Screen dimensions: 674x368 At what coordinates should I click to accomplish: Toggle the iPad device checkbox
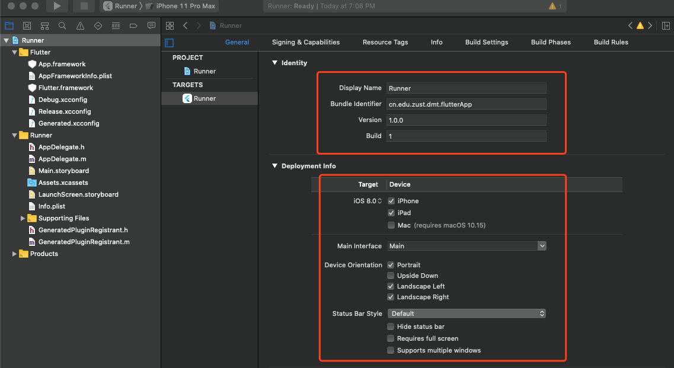click(x=391, y=213)
